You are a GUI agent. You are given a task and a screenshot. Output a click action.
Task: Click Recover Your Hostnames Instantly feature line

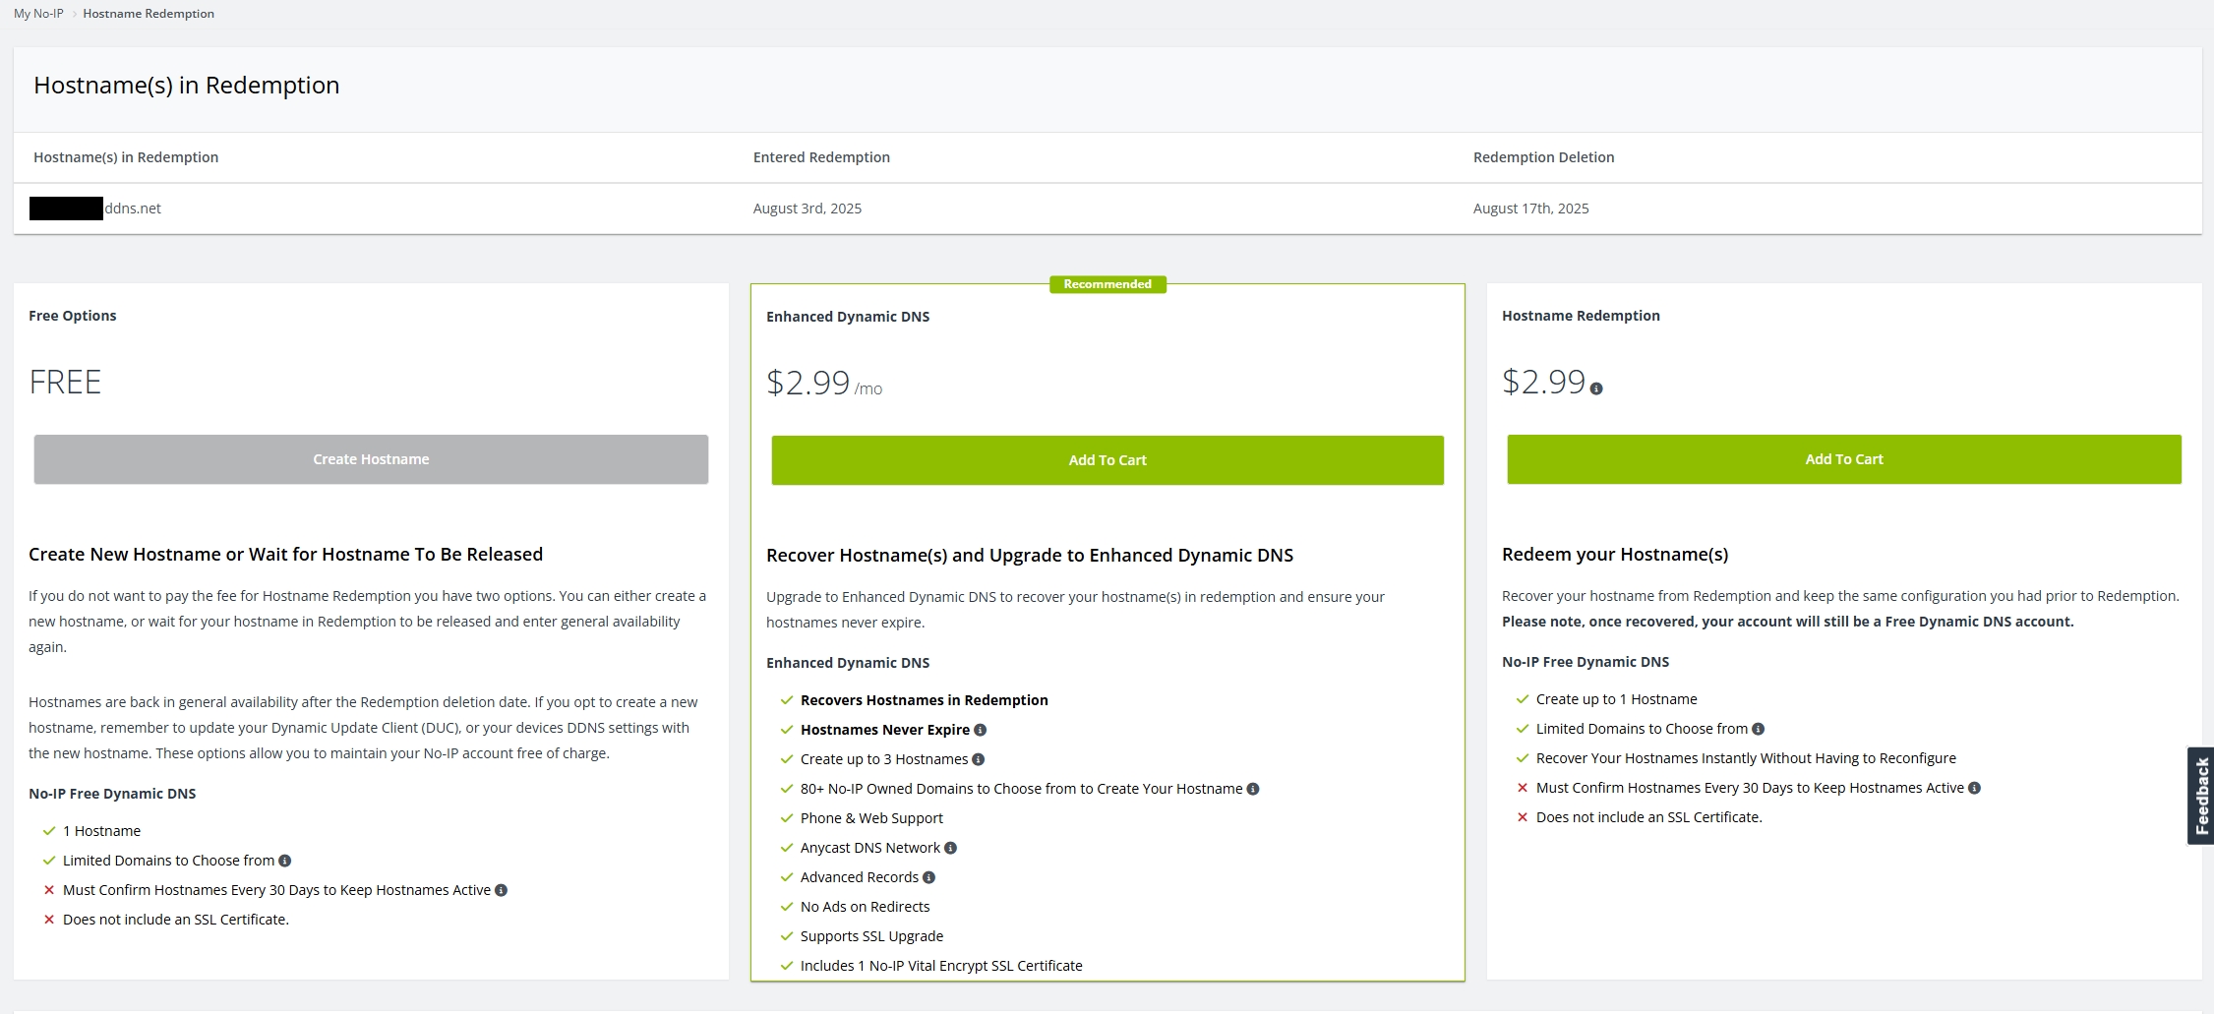pyautogui.click(x=1746, y=758)
